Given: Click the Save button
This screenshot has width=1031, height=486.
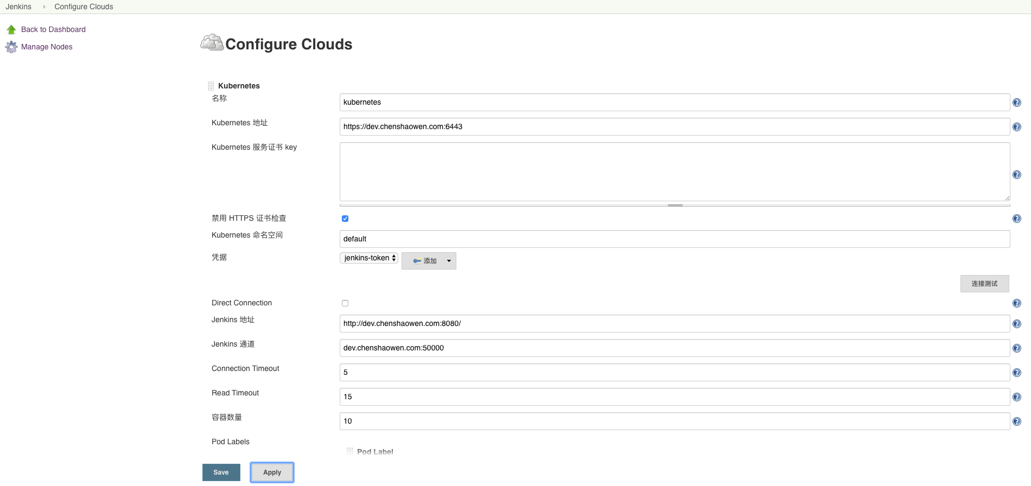Looking at the screenshot, I should pos(221,472).
